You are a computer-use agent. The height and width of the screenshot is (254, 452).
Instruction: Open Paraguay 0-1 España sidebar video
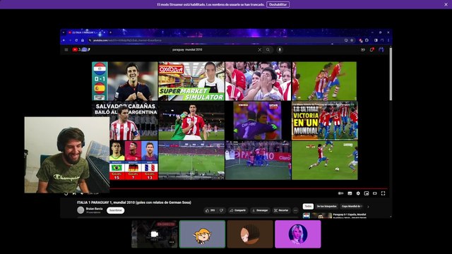[334, 216]
